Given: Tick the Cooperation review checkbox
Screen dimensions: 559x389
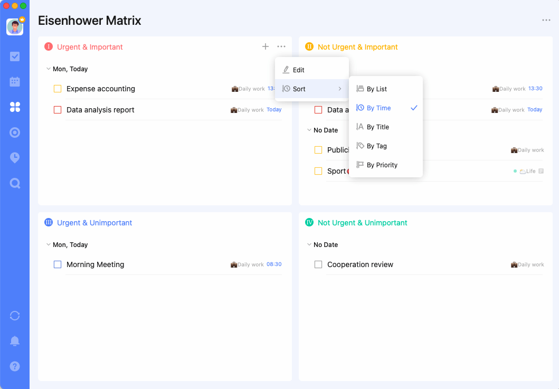Looking at the screenshot, I should [x=318, y=264].
